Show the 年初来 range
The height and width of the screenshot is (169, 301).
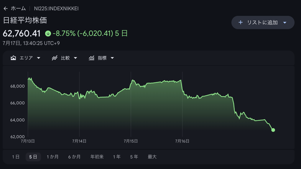[x=97, y=157]
